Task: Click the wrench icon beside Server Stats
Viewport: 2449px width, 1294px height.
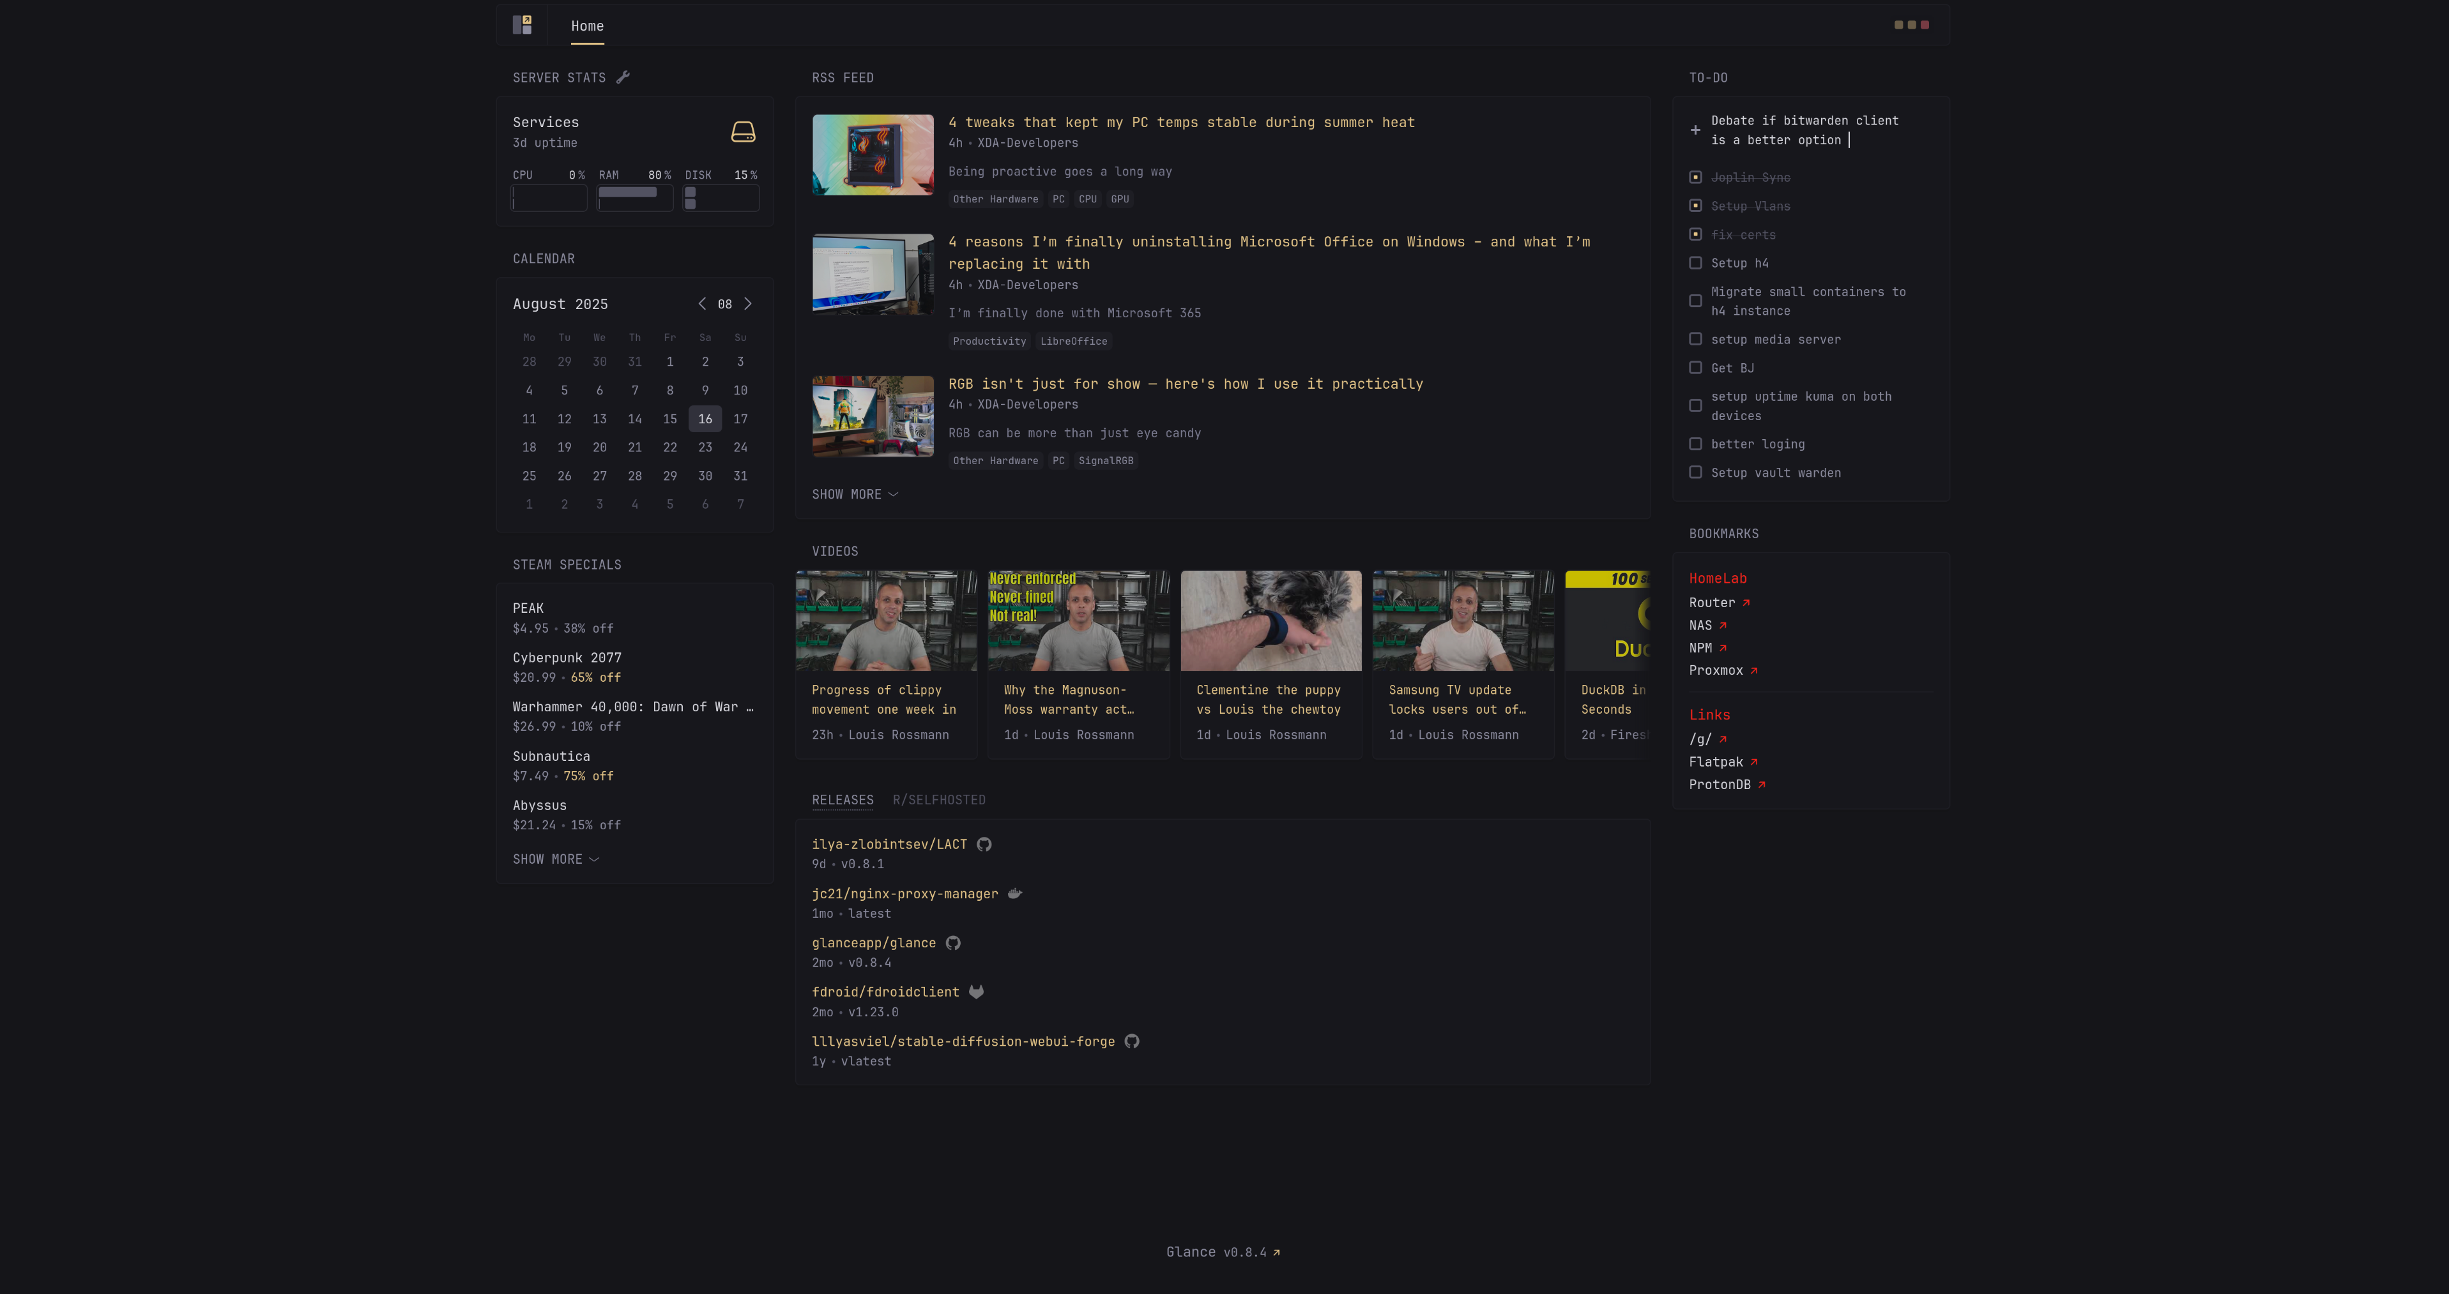Action: pyautogui.click(x=623, y=77)
